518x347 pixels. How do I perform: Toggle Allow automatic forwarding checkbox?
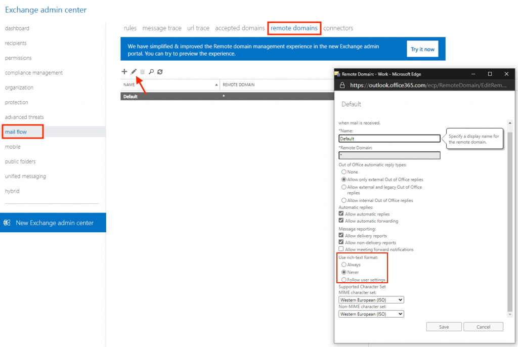coord(341,221)
